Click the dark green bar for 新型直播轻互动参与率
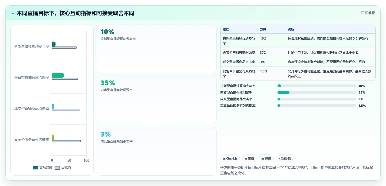386x186 pixels. [54, 44]
